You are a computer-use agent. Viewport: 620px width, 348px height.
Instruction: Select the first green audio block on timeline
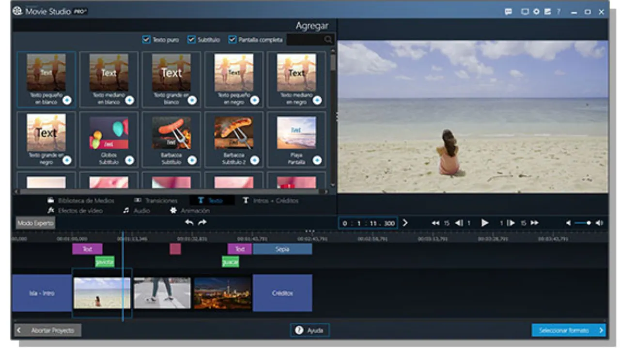point(105,261)
